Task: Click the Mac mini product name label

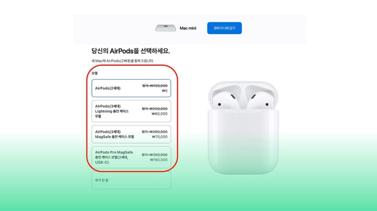Action: [188, 28]
